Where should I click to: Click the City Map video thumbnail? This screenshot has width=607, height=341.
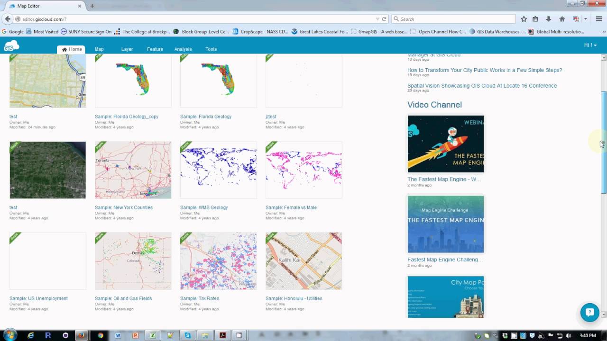point(446,297)
